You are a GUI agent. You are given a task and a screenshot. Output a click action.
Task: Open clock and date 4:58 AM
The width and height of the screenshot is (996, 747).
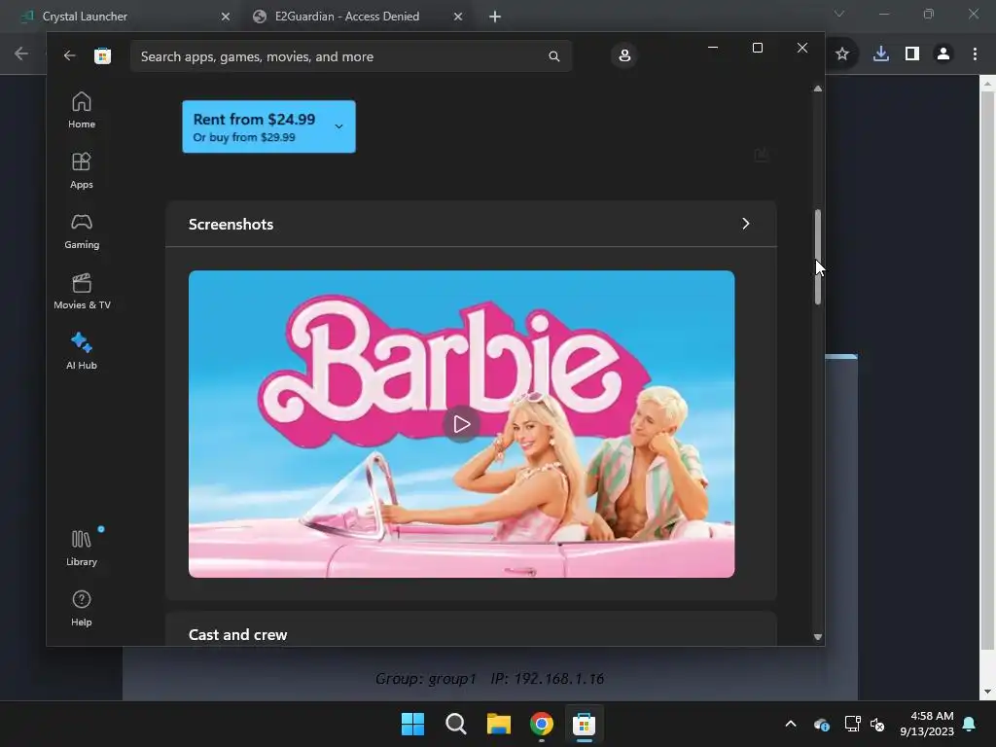(927, 724)
